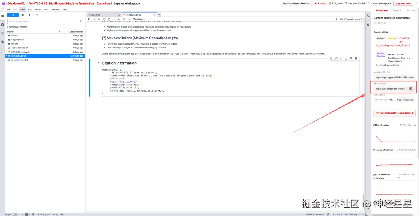Click the Stop execution button
The width and height of the screenshot is (419, 216).
(x=403, y=3)
